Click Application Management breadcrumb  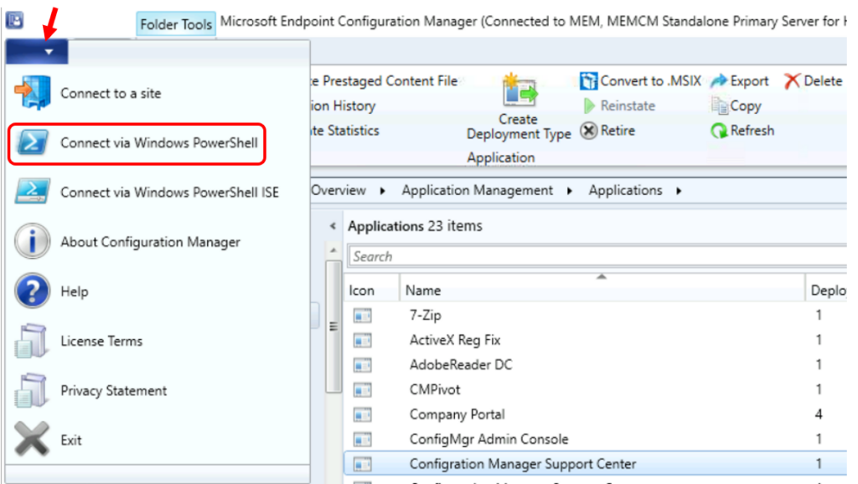pyautogui.click(x=477, y=190)
